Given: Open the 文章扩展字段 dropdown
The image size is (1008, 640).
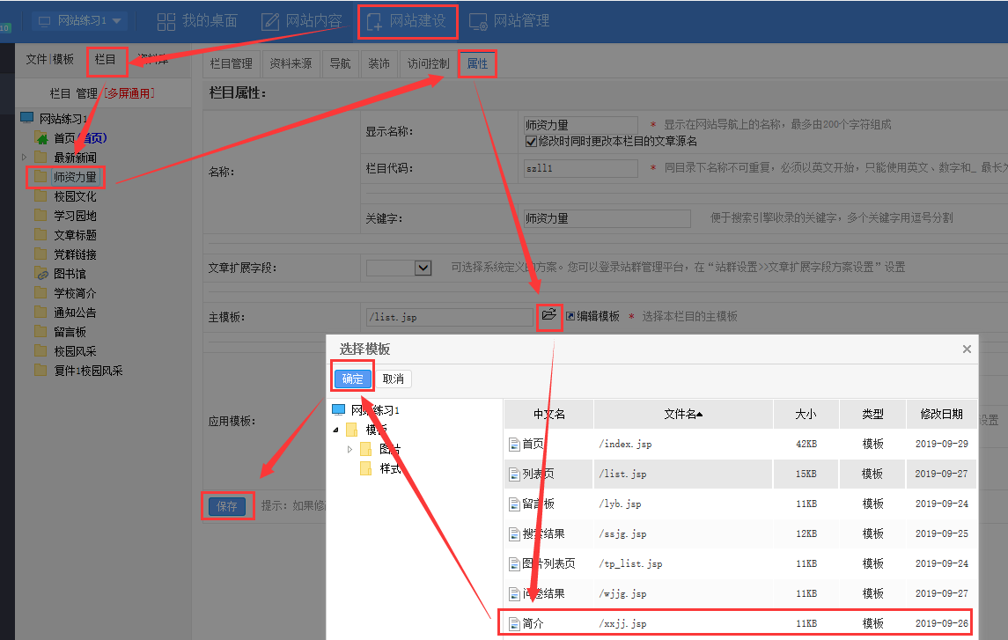Looking at the screenshot, I should click(x=422, y=268).
